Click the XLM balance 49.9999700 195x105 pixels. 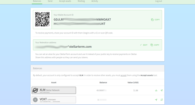point(101,90)
